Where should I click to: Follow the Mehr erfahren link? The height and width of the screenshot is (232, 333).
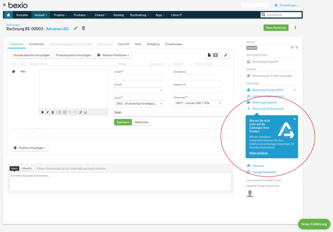[x=258, y=153]
